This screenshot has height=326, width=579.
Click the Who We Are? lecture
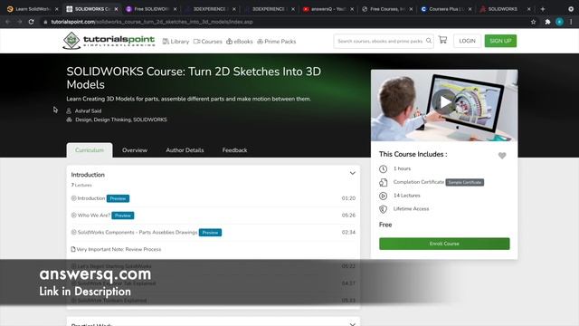[94, 216]
